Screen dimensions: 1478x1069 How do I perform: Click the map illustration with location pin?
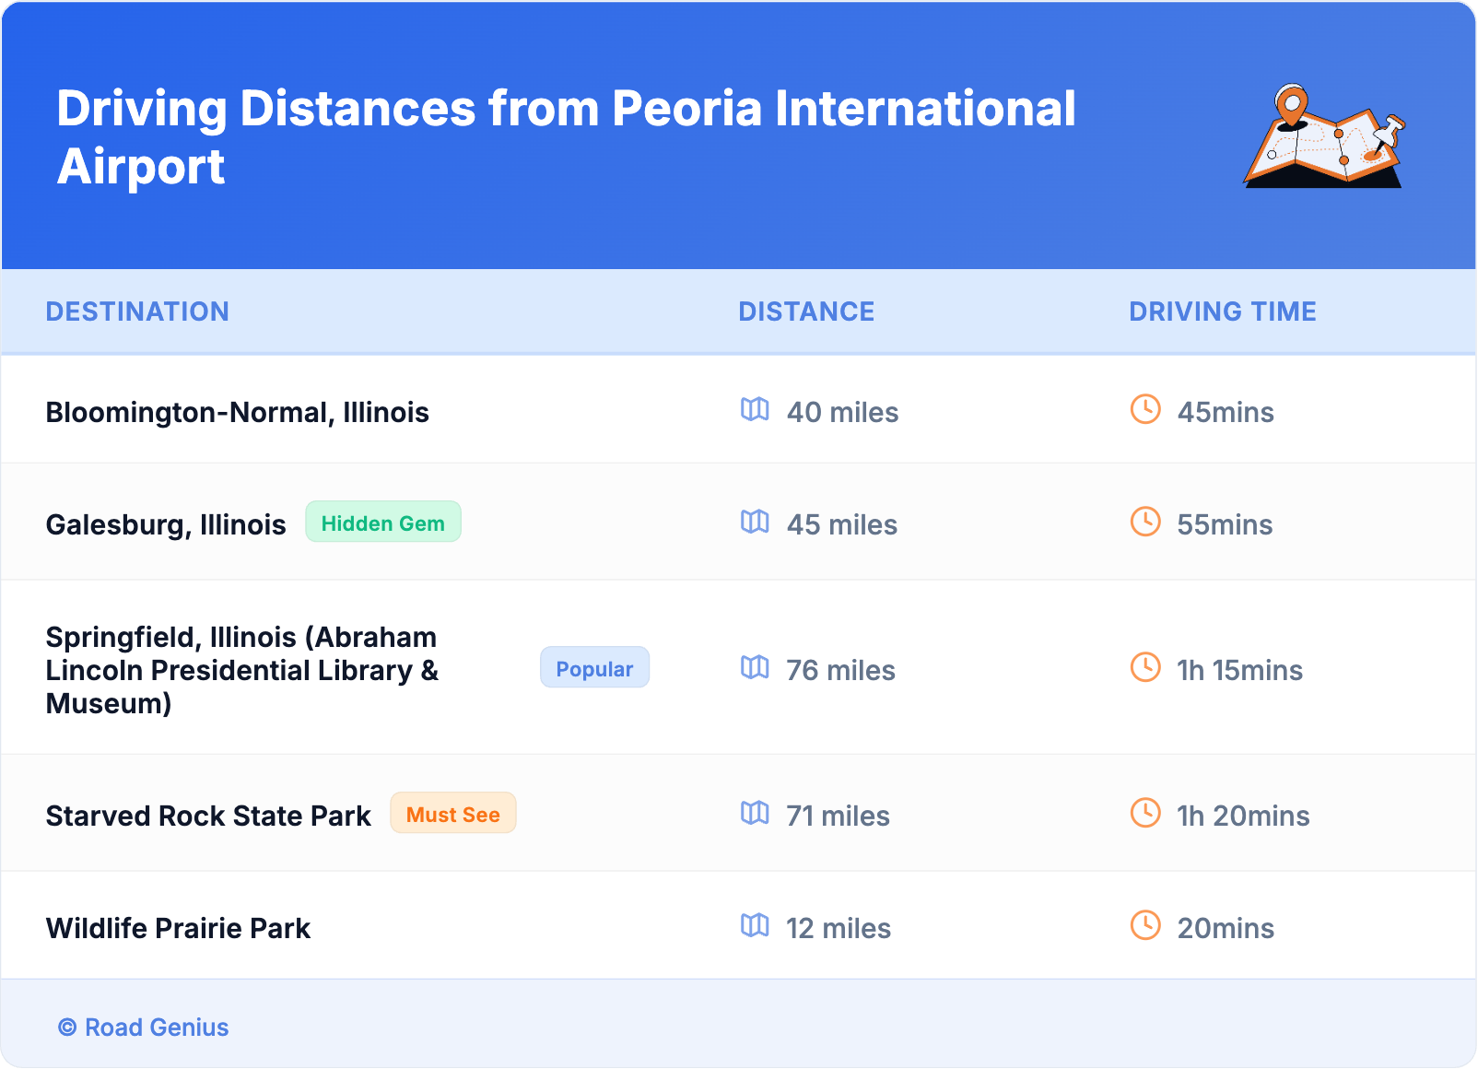(x=1324, y=136)
